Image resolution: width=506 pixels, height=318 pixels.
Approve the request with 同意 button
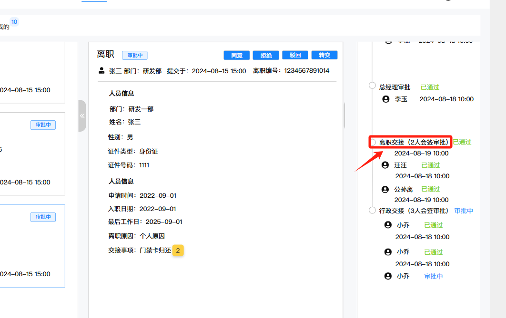[236, 55]
